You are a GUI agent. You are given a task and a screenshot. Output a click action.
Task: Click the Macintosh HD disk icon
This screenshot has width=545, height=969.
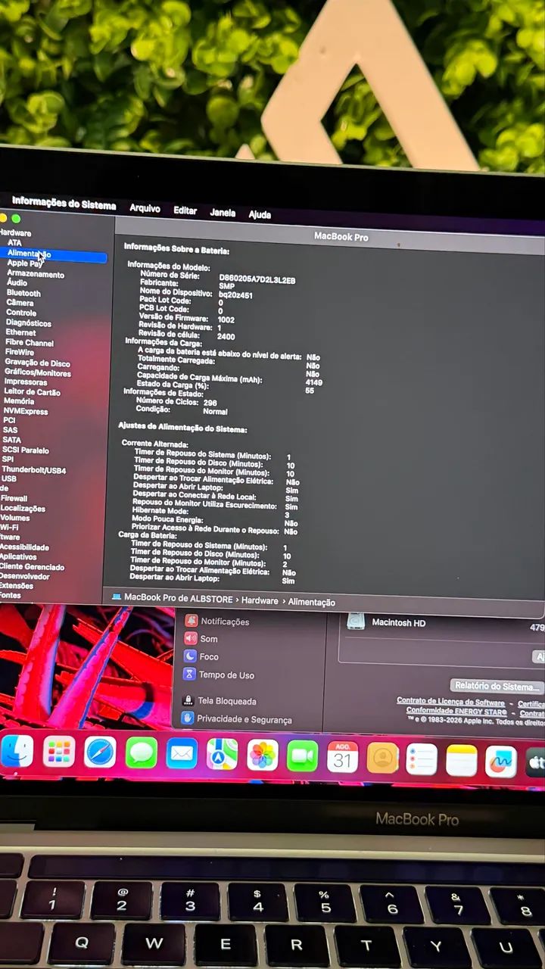[x=355, y=622]
